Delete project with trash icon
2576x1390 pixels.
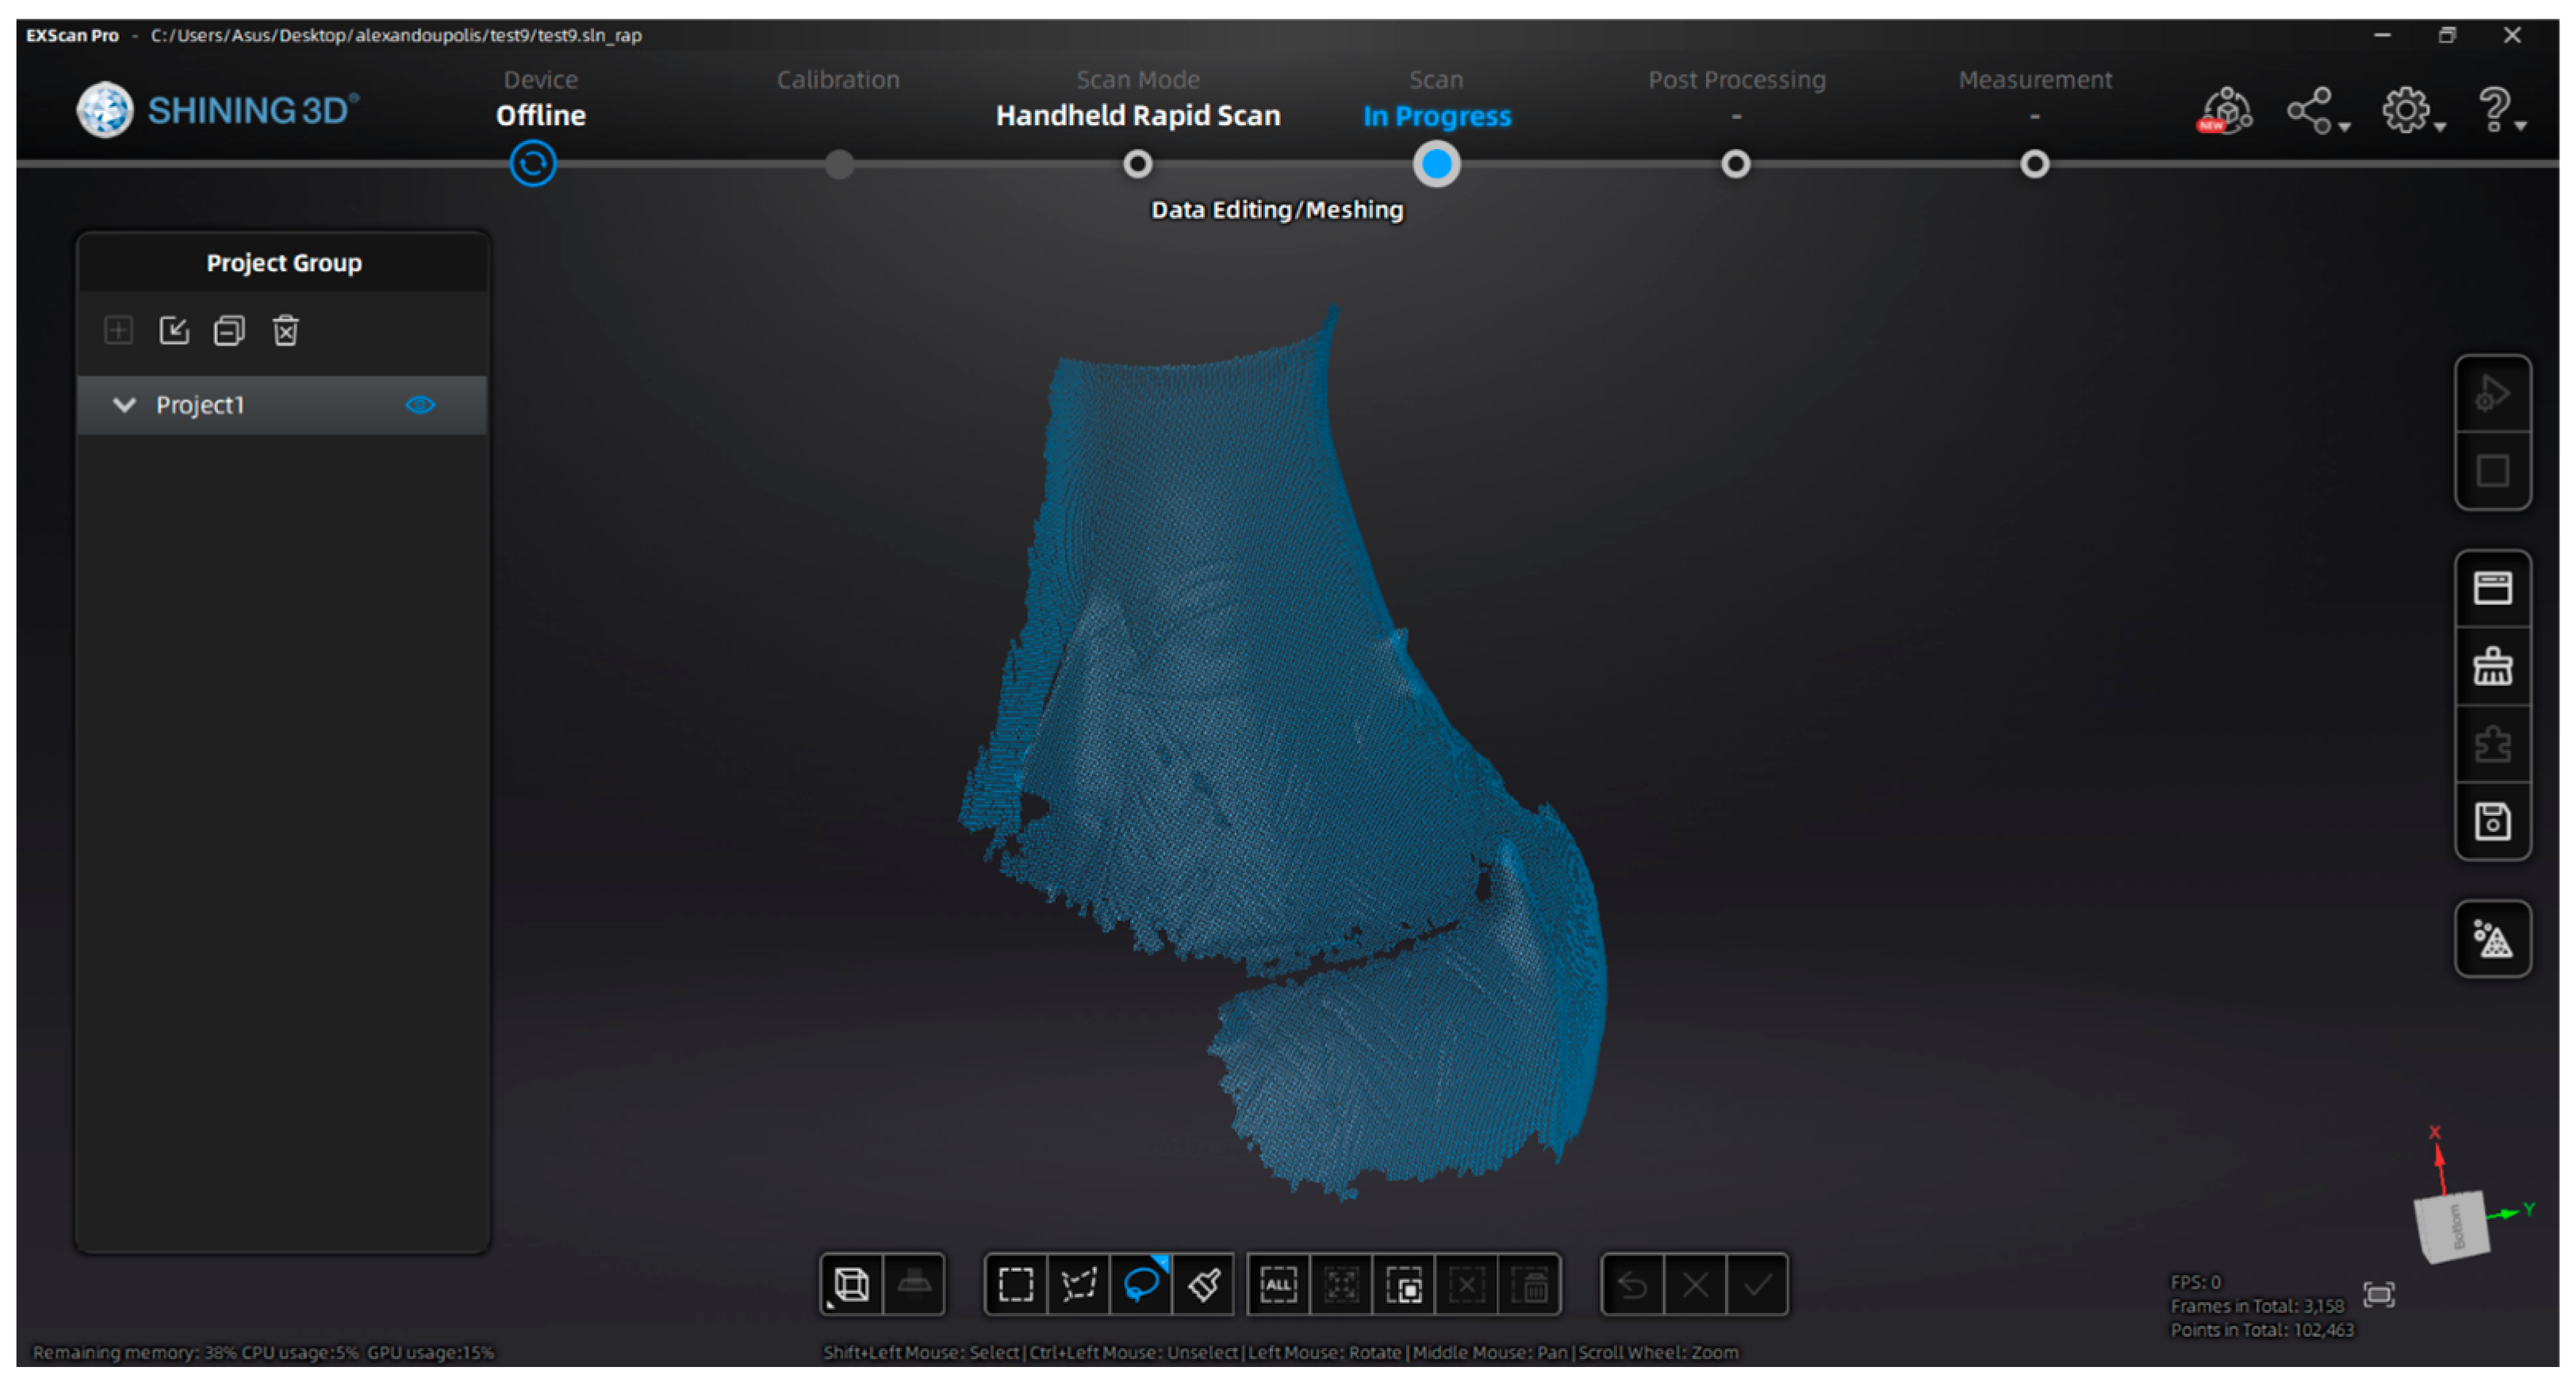click(285, 330)
